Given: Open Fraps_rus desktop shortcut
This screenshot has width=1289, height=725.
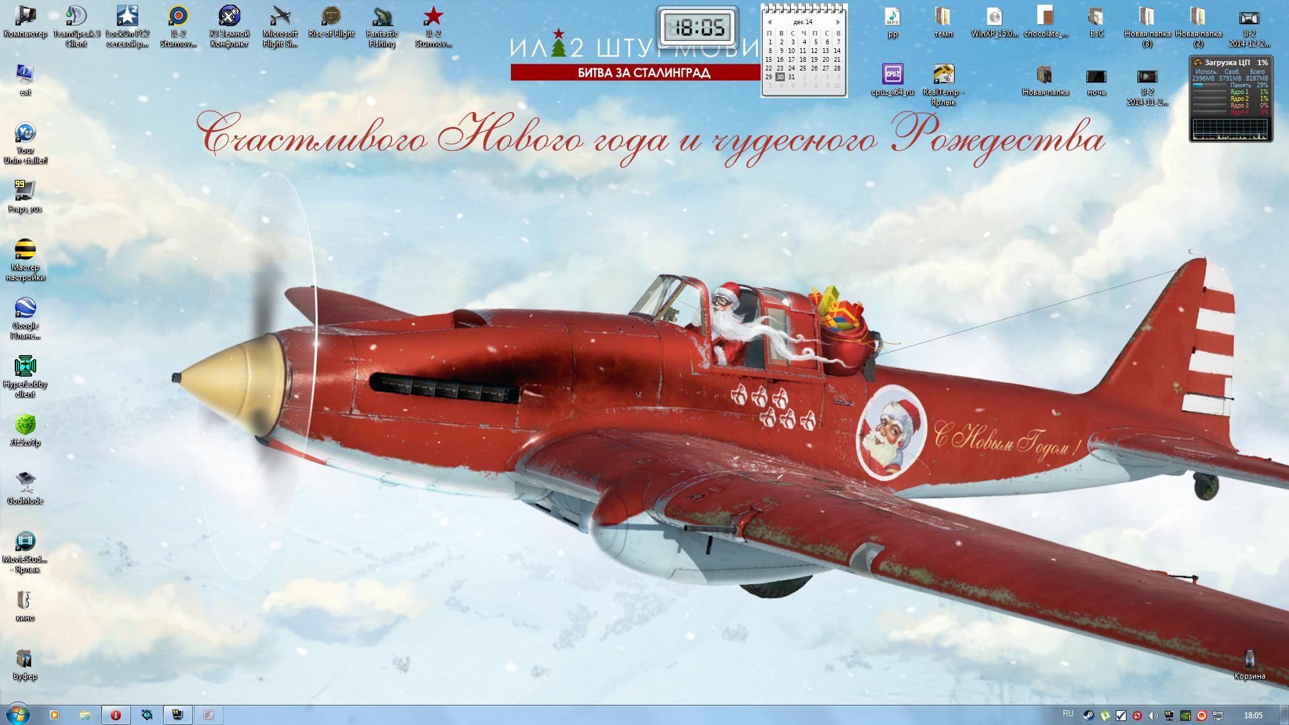Looking at the screenshot, I should click(x=25, y=196).
